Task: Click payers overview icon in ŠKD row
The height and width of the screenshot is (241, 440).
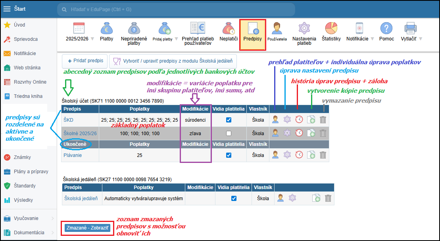Action: pyautogui.click(x=275, y=119)
